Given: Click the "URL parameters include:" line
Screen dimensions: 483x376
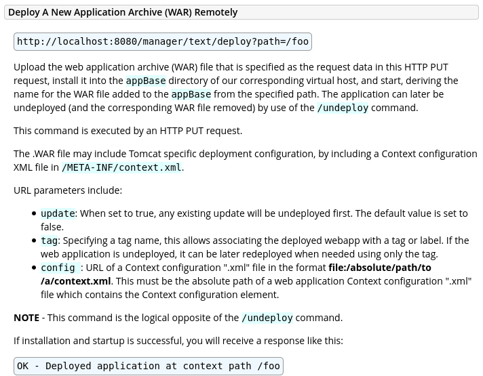Looking at the screenshot, I should coord(68,190).
